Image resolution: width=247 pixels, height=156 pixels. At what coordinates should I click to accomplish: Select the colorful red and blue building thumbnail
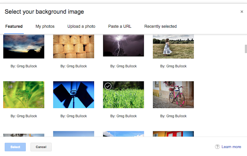coord(173,134)
